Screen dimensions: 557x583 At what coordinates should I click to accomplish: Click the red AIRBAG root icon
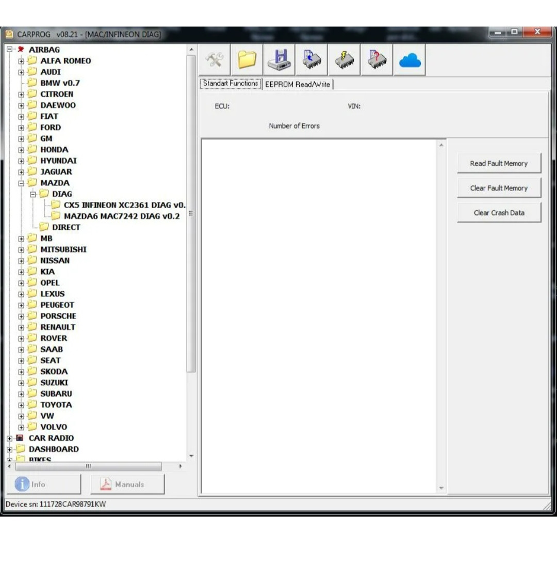tap(21, 50)
